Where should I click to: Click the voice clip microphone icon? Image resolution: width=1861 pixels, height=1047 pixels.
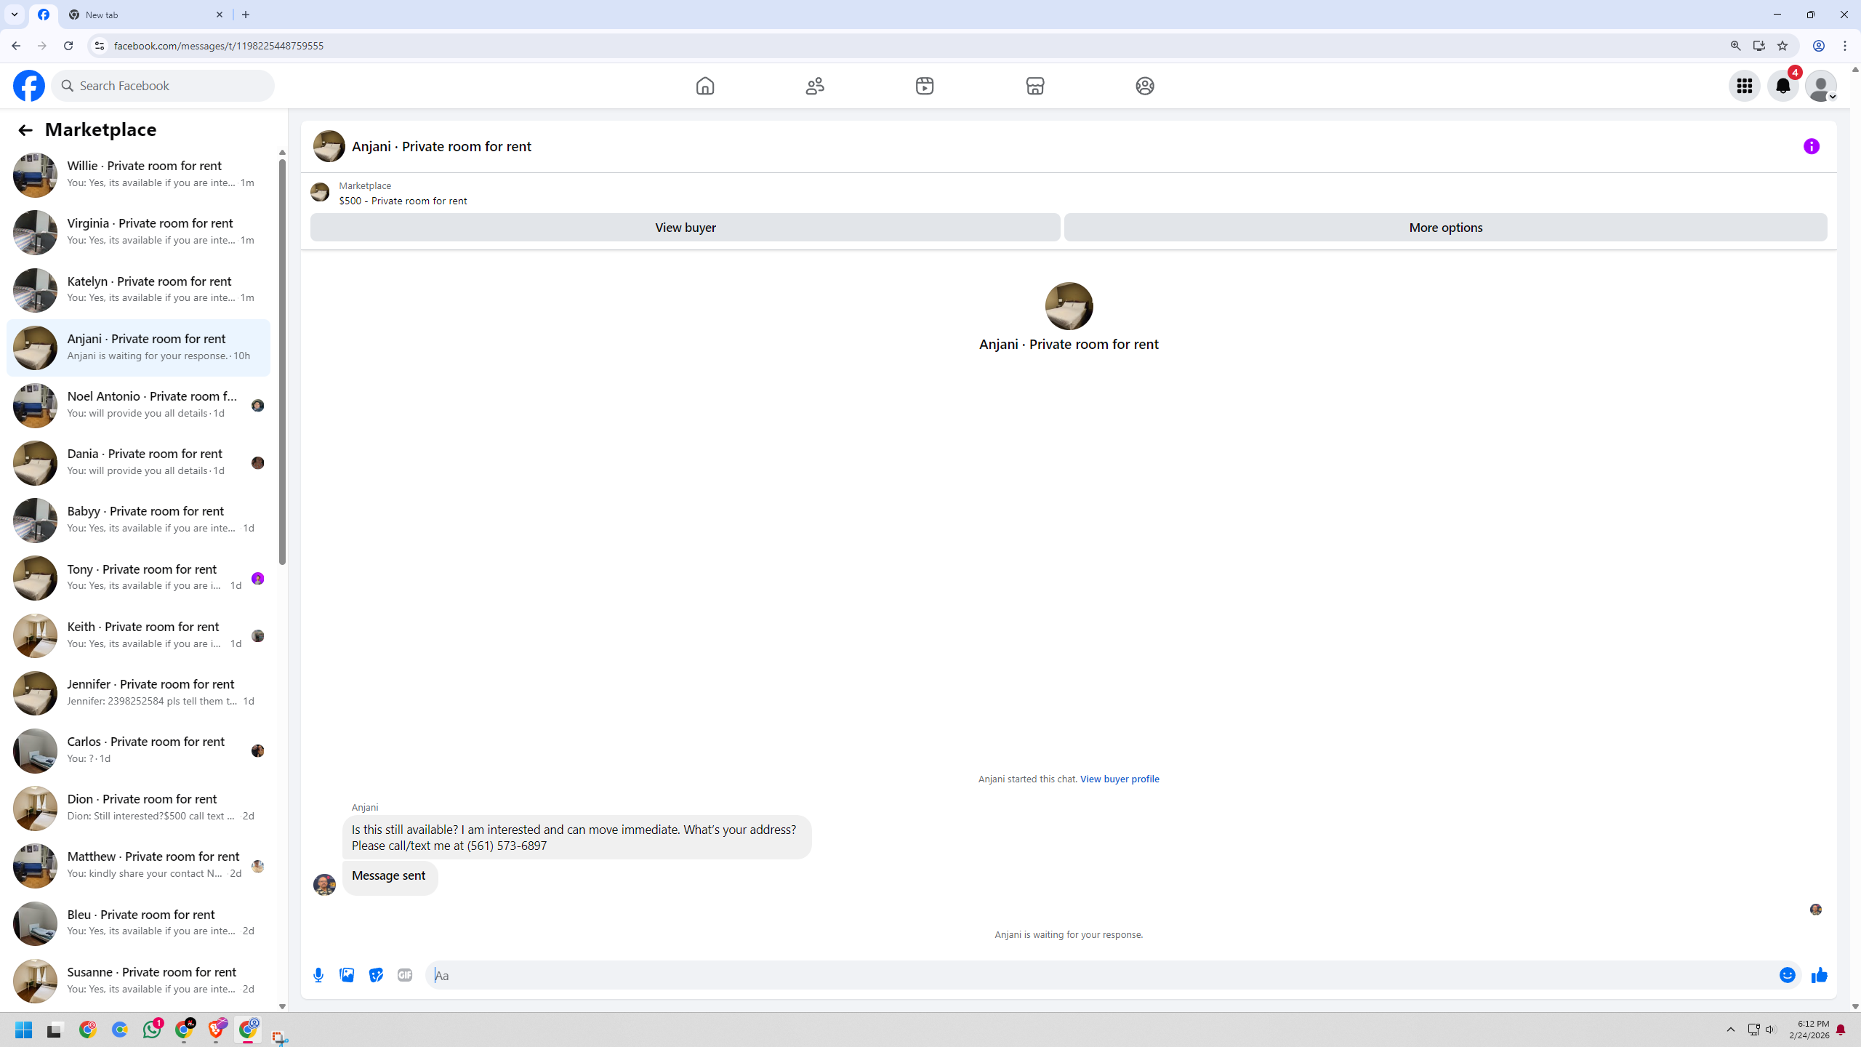[318, 975]
